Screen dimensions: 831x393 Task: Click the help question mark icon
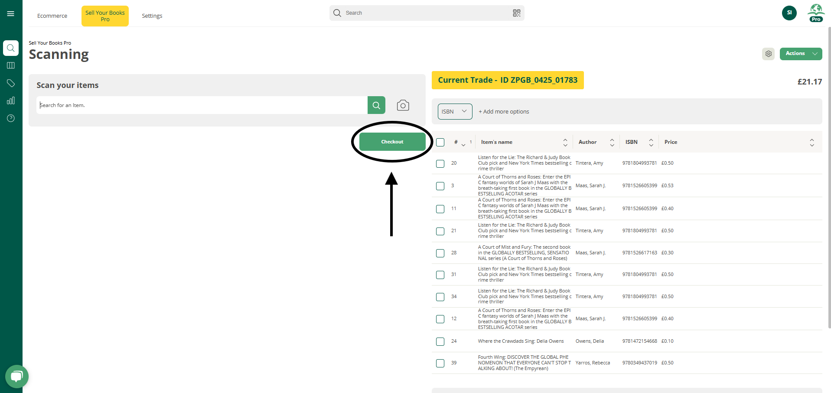[11, 118]
